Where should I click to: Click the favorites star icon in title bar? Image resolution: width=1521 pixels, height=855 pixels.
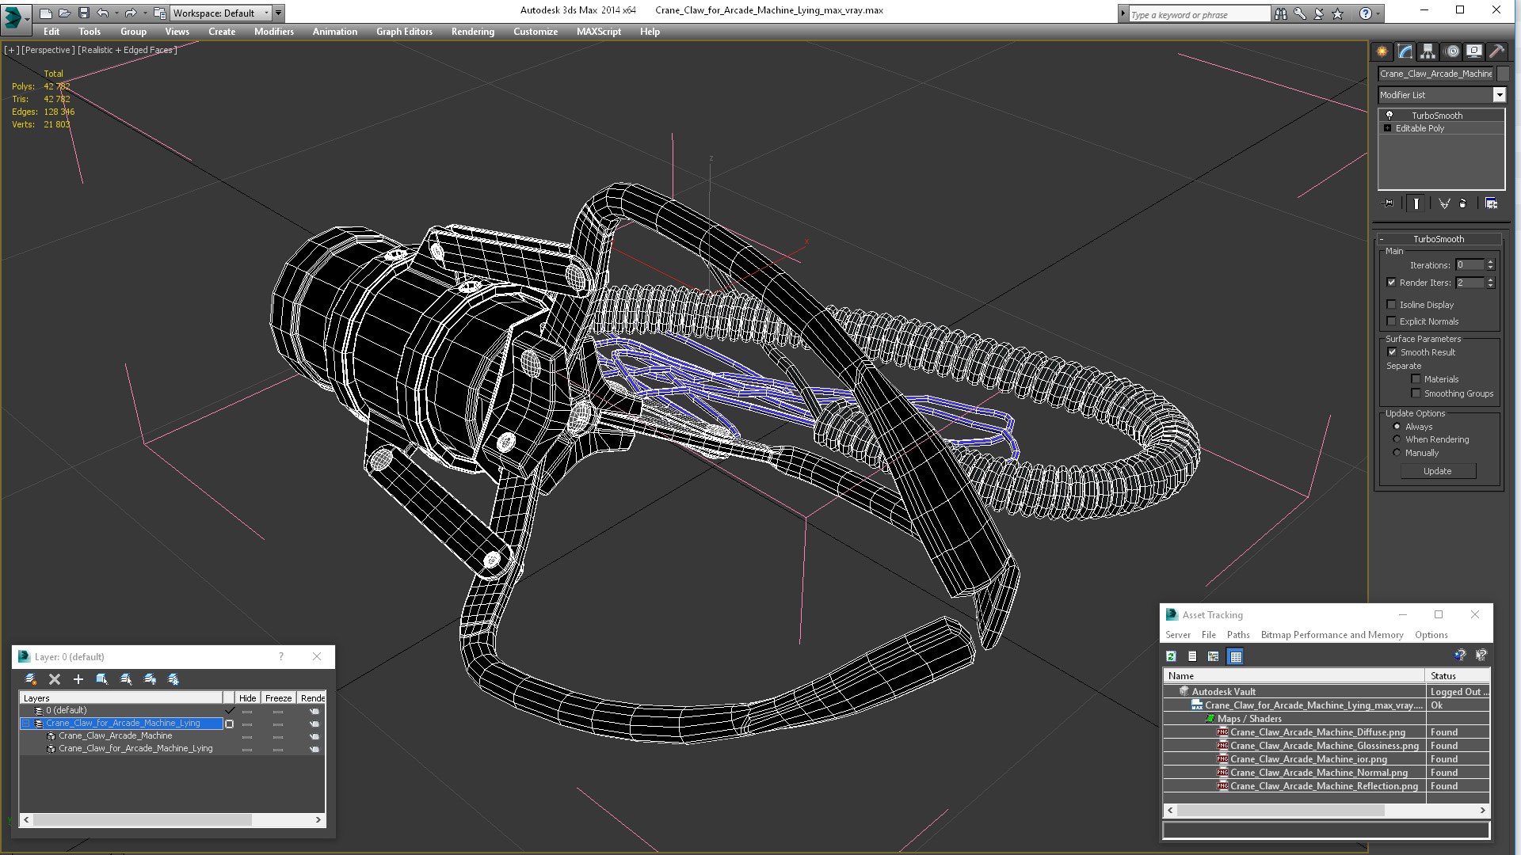(x=1338, y=13)
